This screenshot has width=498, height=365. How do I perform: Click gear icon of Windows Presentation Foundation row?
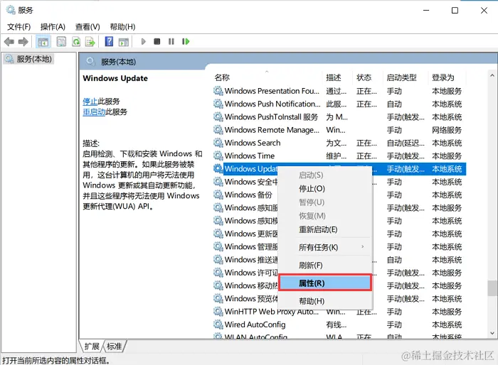point(218,91)
